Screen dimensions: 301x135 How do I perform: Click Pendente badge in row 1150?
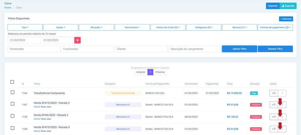click(256, 117)
